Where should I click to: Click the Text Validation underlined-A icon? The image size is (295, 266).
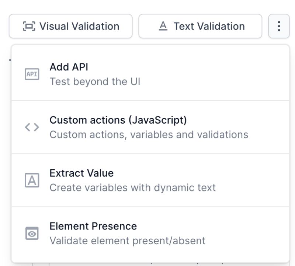163,26
